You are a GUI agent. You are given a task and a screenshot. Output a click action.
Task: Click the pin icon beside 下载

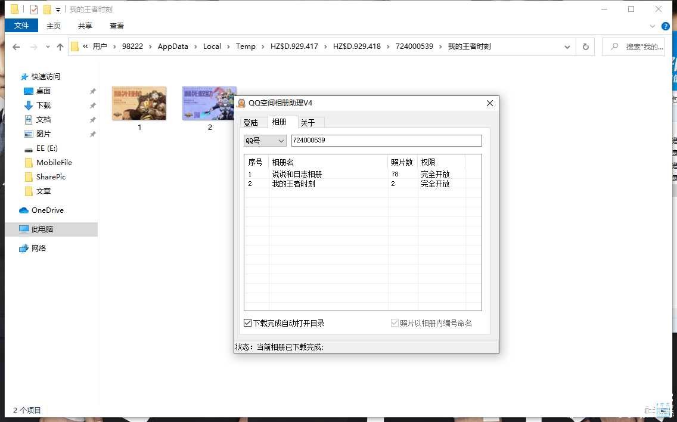(x=92, y=105)
